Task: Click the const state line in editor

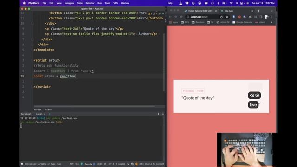Action: point(54,76)
